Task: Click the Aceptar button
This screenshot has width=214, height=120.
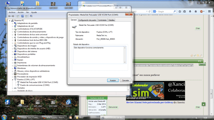Action: click(113, 80)
